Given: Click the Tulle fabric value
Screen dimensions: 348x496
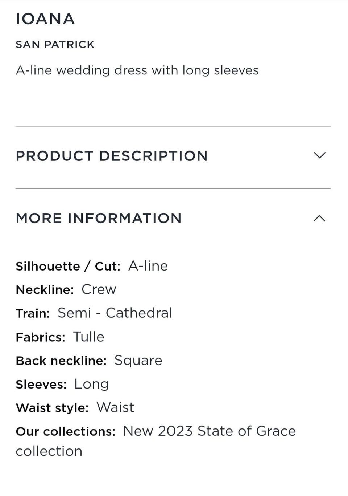Looking at the screenshot, I should [88, 337].
